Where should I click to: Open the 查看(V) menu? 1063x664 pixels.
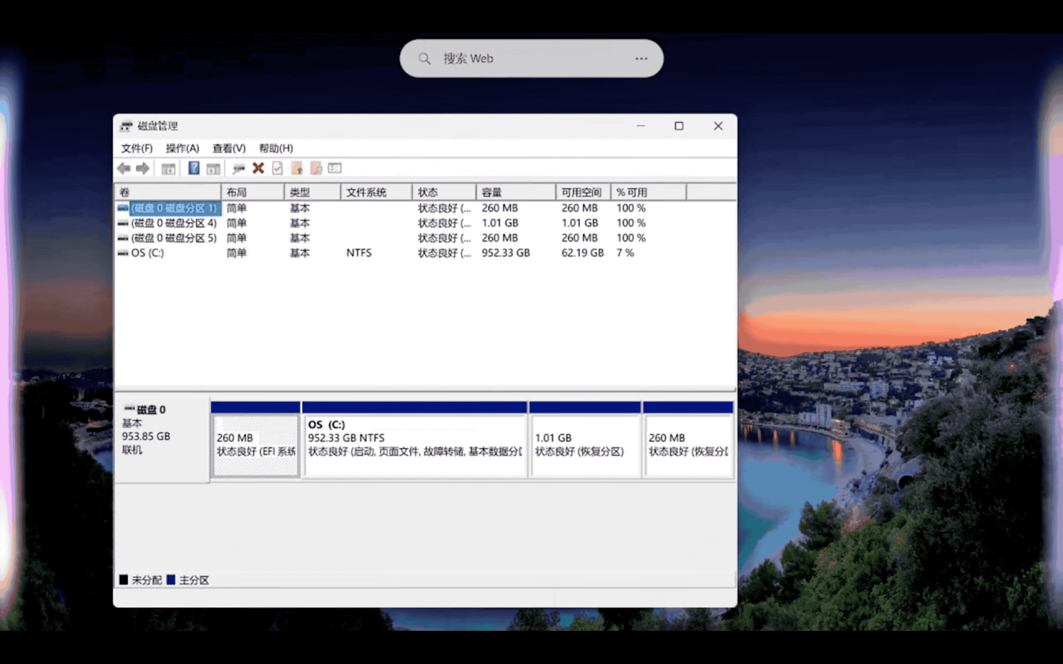(229, 148)
